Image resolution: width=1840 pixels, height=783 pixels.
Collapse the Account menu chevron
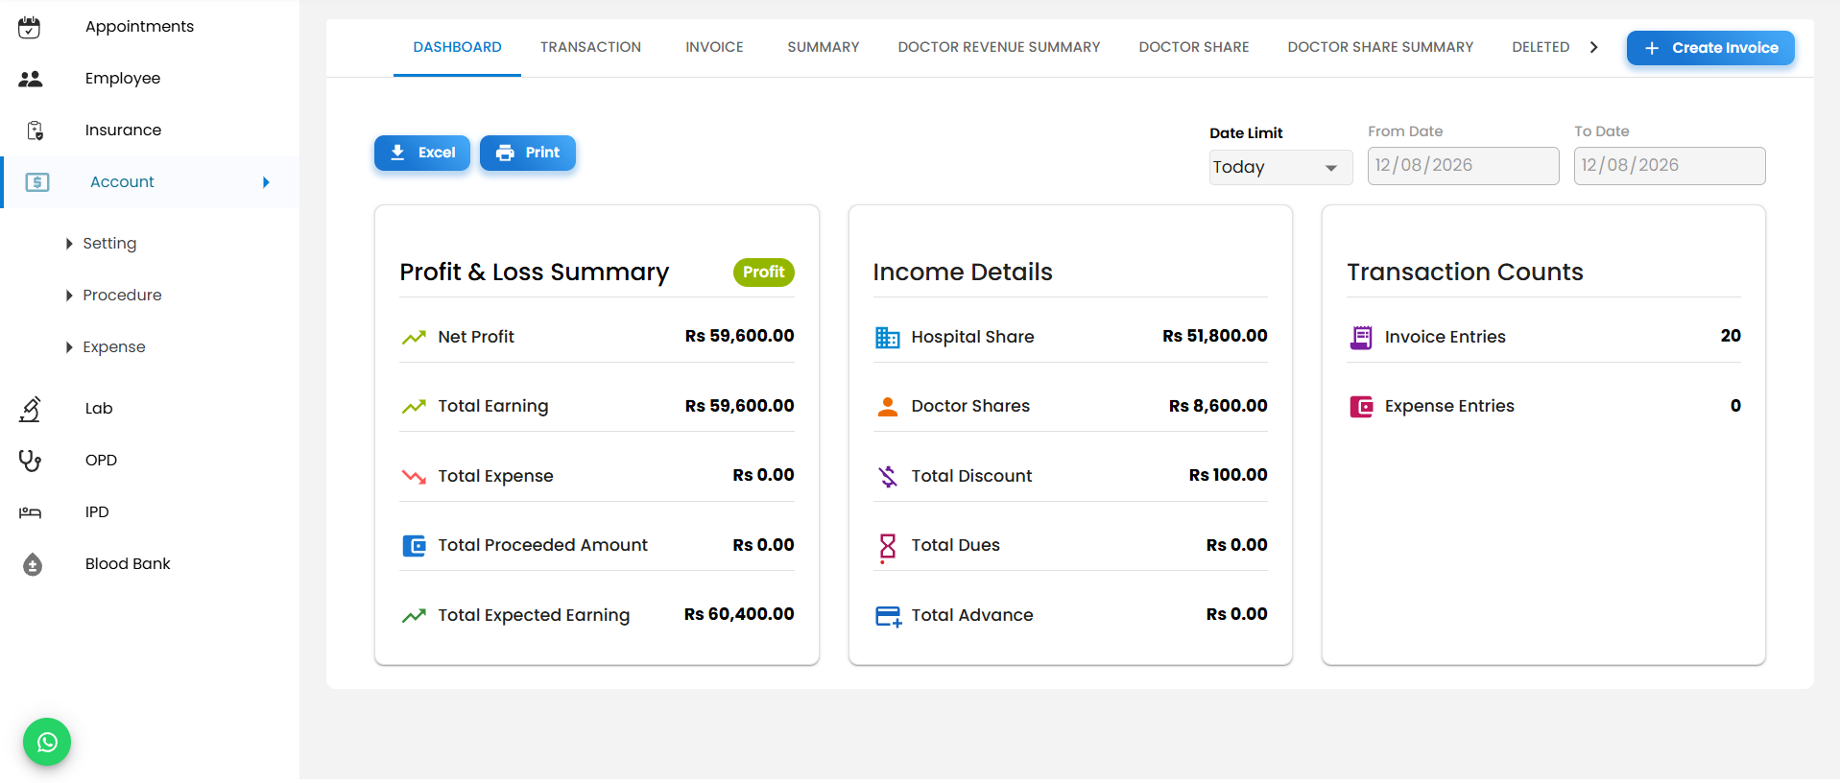(x=266, y=182)
